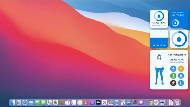Open Messages in the Dock
The width and height of the screenshot is (190, 107).
(x=43, y=102)
